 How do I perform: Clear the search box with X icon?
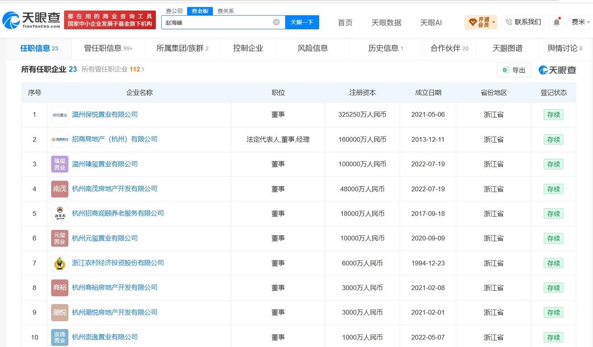276,22
